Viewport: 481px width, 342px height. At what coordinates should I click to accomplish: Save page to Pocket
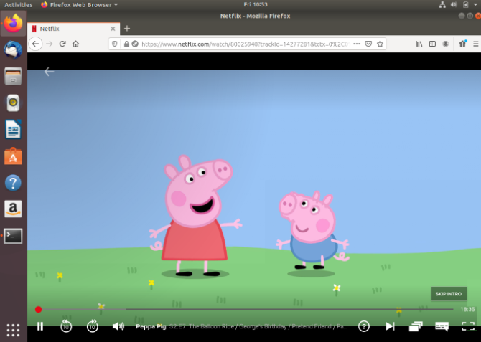pos(368,44)
